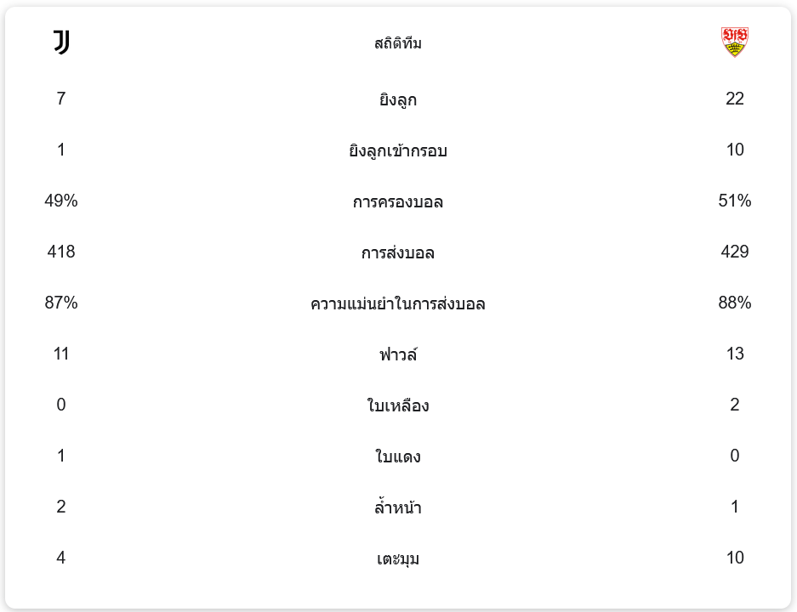
Task: Click Juventus's 418 passes value
Action: 61,252
